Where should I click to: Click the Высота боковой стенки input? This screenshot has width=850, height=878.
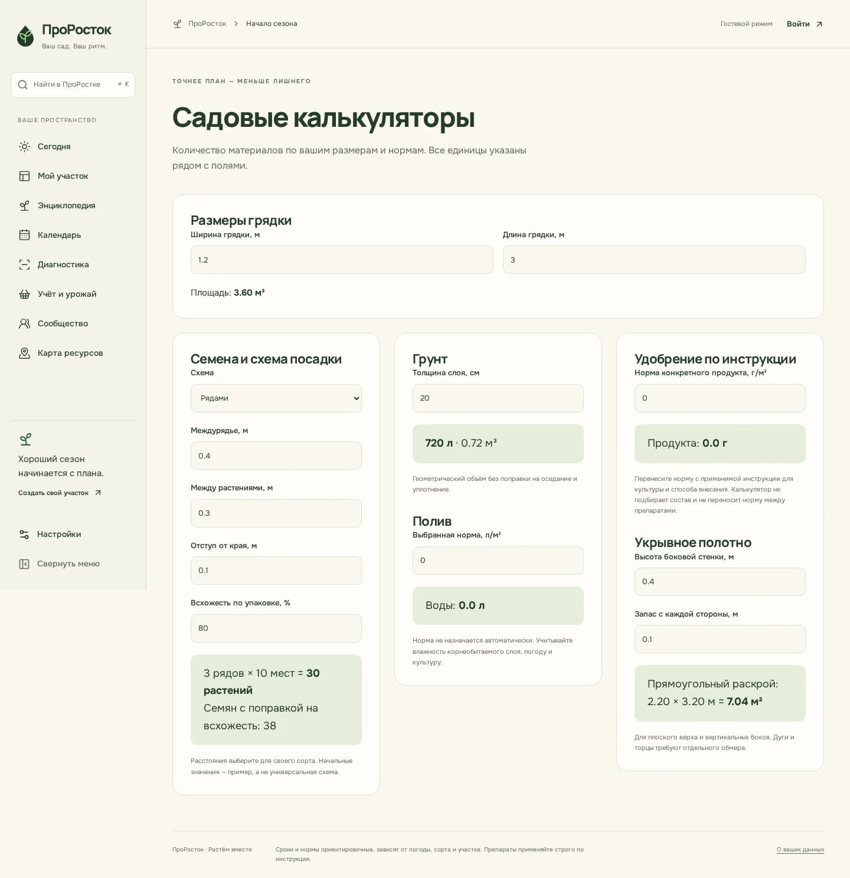coord(720,582)
